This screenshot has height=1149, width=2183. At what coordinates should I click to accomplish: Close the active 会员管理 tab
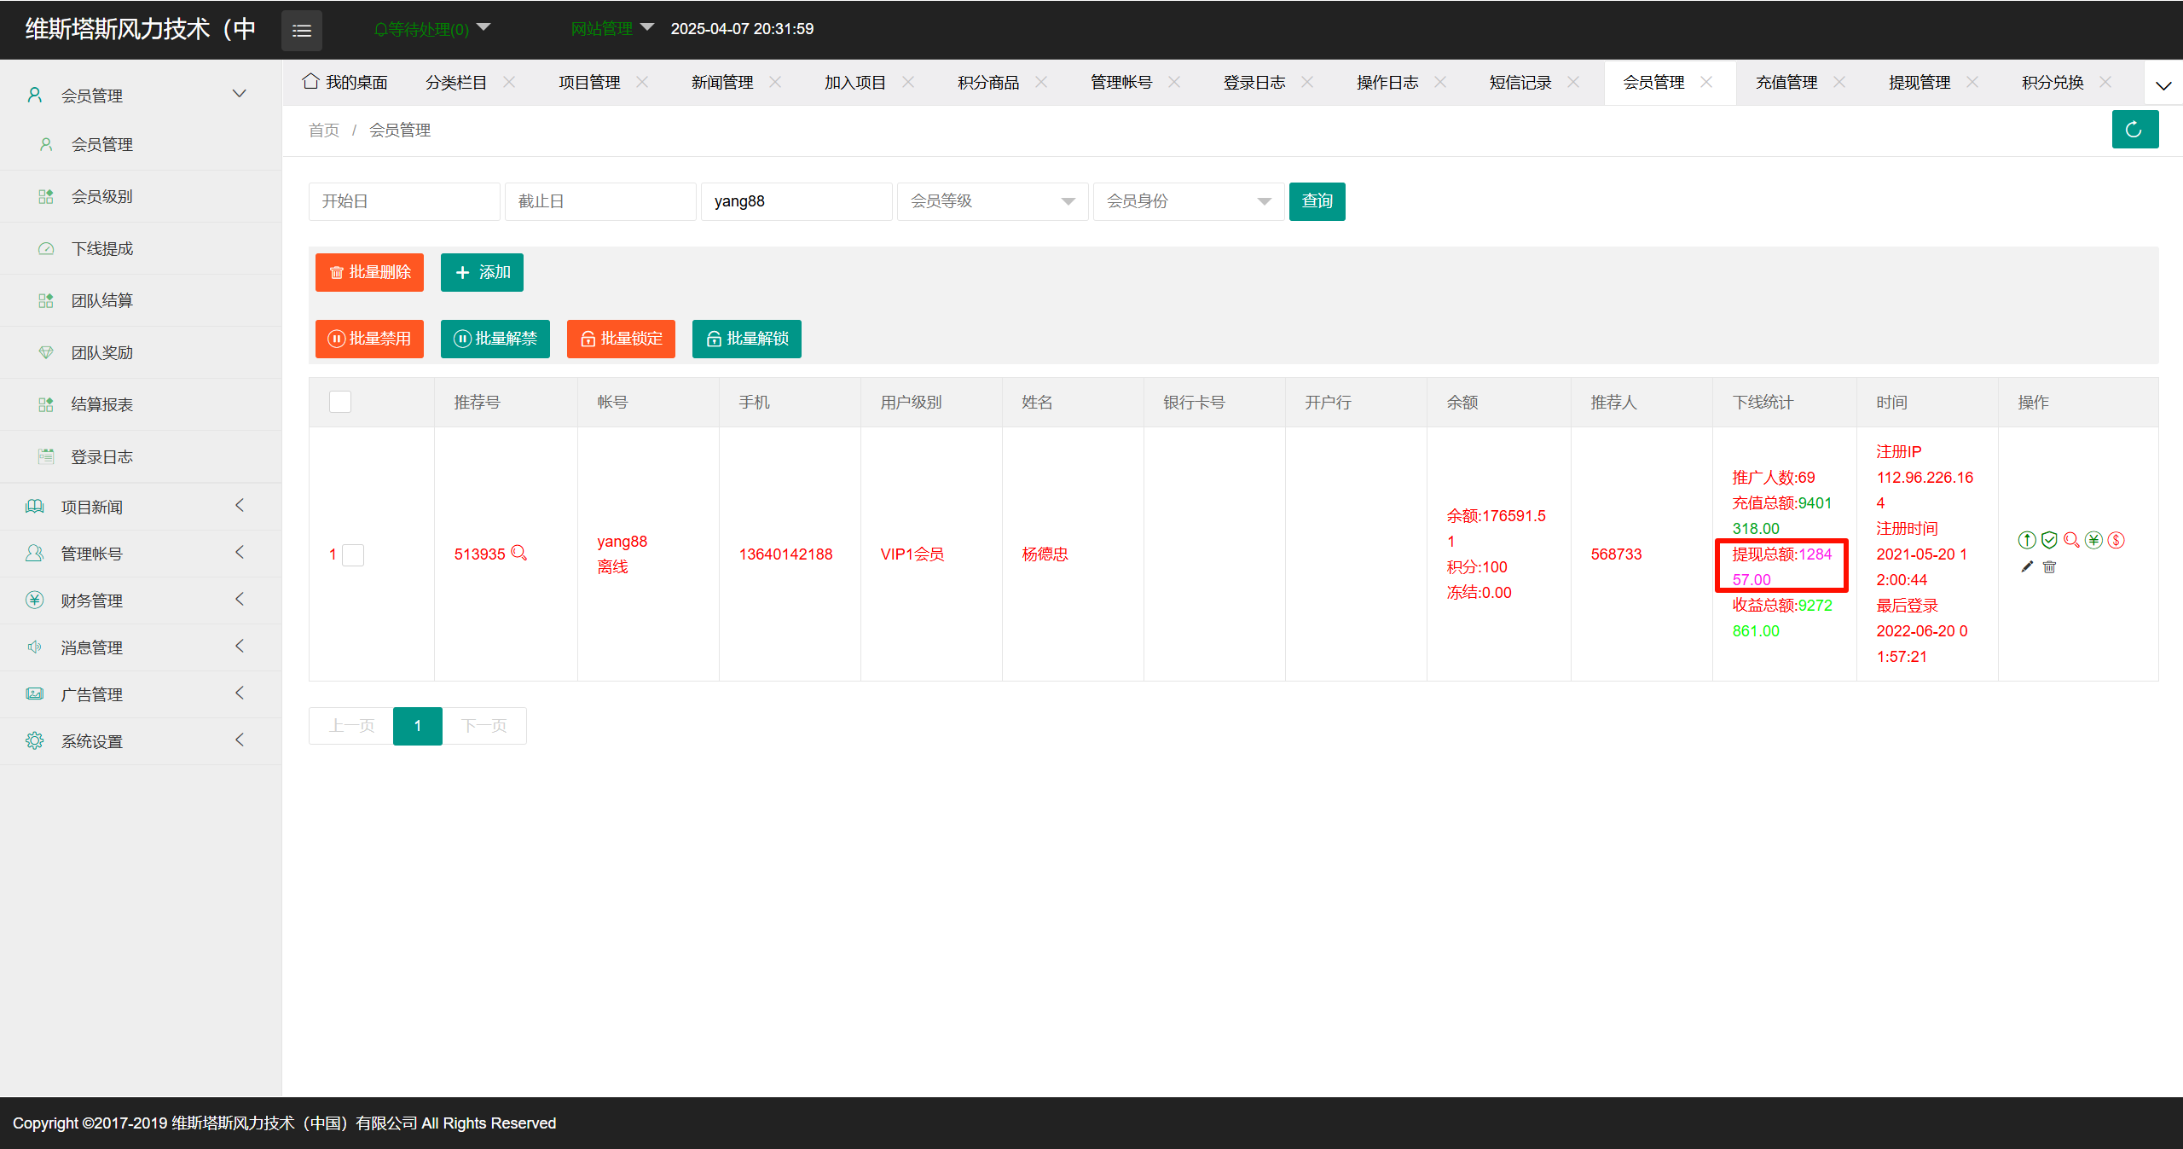[x=1706, y=82]
